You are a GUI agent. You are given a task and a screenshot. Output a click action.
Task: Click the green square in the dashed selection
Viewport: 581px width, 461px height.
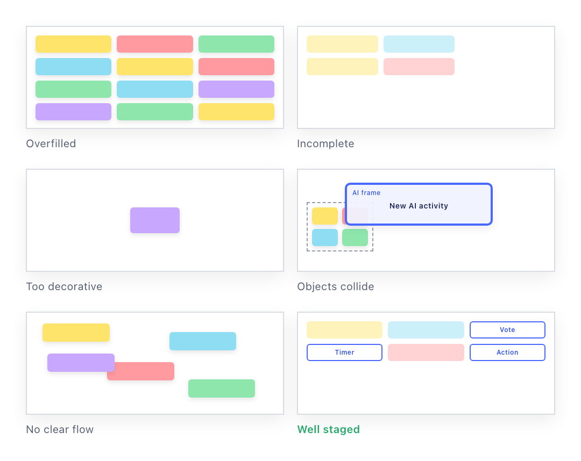[x=355, y=237]
